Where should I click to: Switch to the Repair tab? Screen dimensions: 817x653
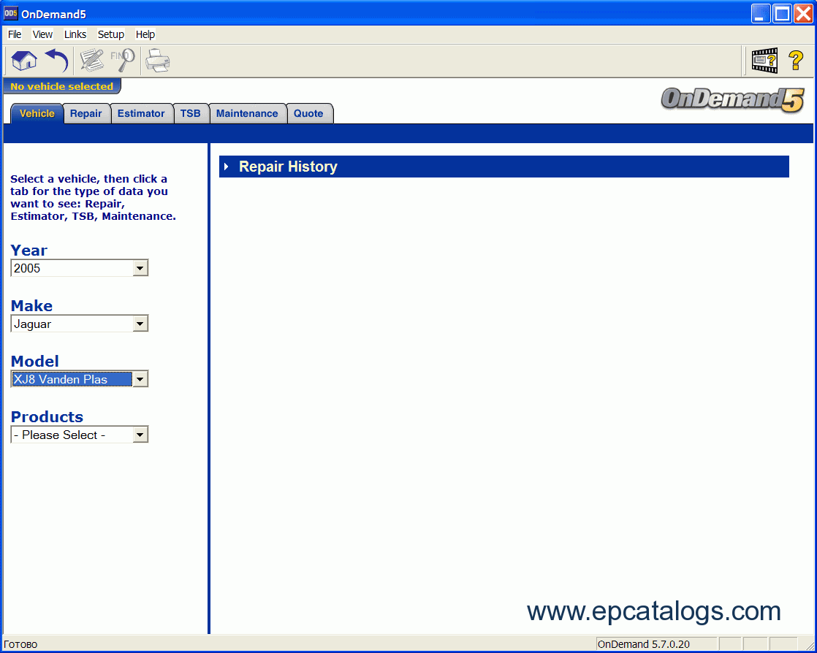tap(86, 114)
